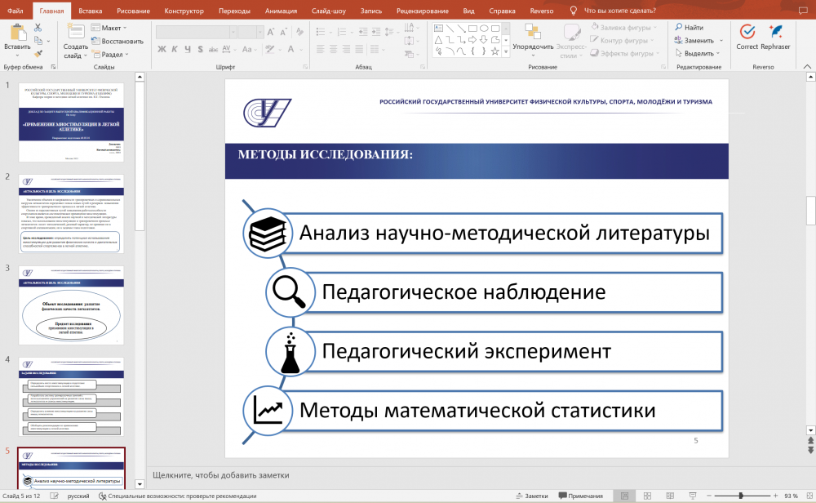Screen dimensions: 816x503
Task: Launch the Reverso Rephraser tool
Action: (775, 33)
